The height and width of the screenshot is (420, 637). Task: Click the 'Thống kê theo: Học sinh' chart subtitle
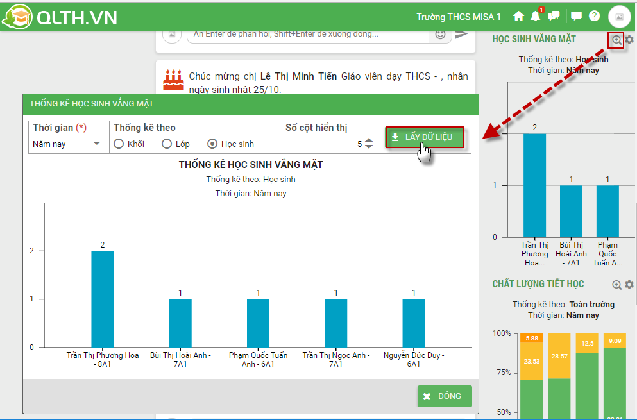point(251,179)
